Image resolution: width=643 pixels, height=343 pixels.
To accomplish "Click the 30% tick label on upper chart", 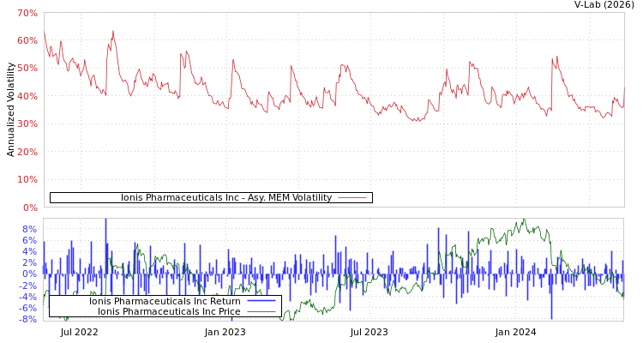I will (x=27, y=124).
